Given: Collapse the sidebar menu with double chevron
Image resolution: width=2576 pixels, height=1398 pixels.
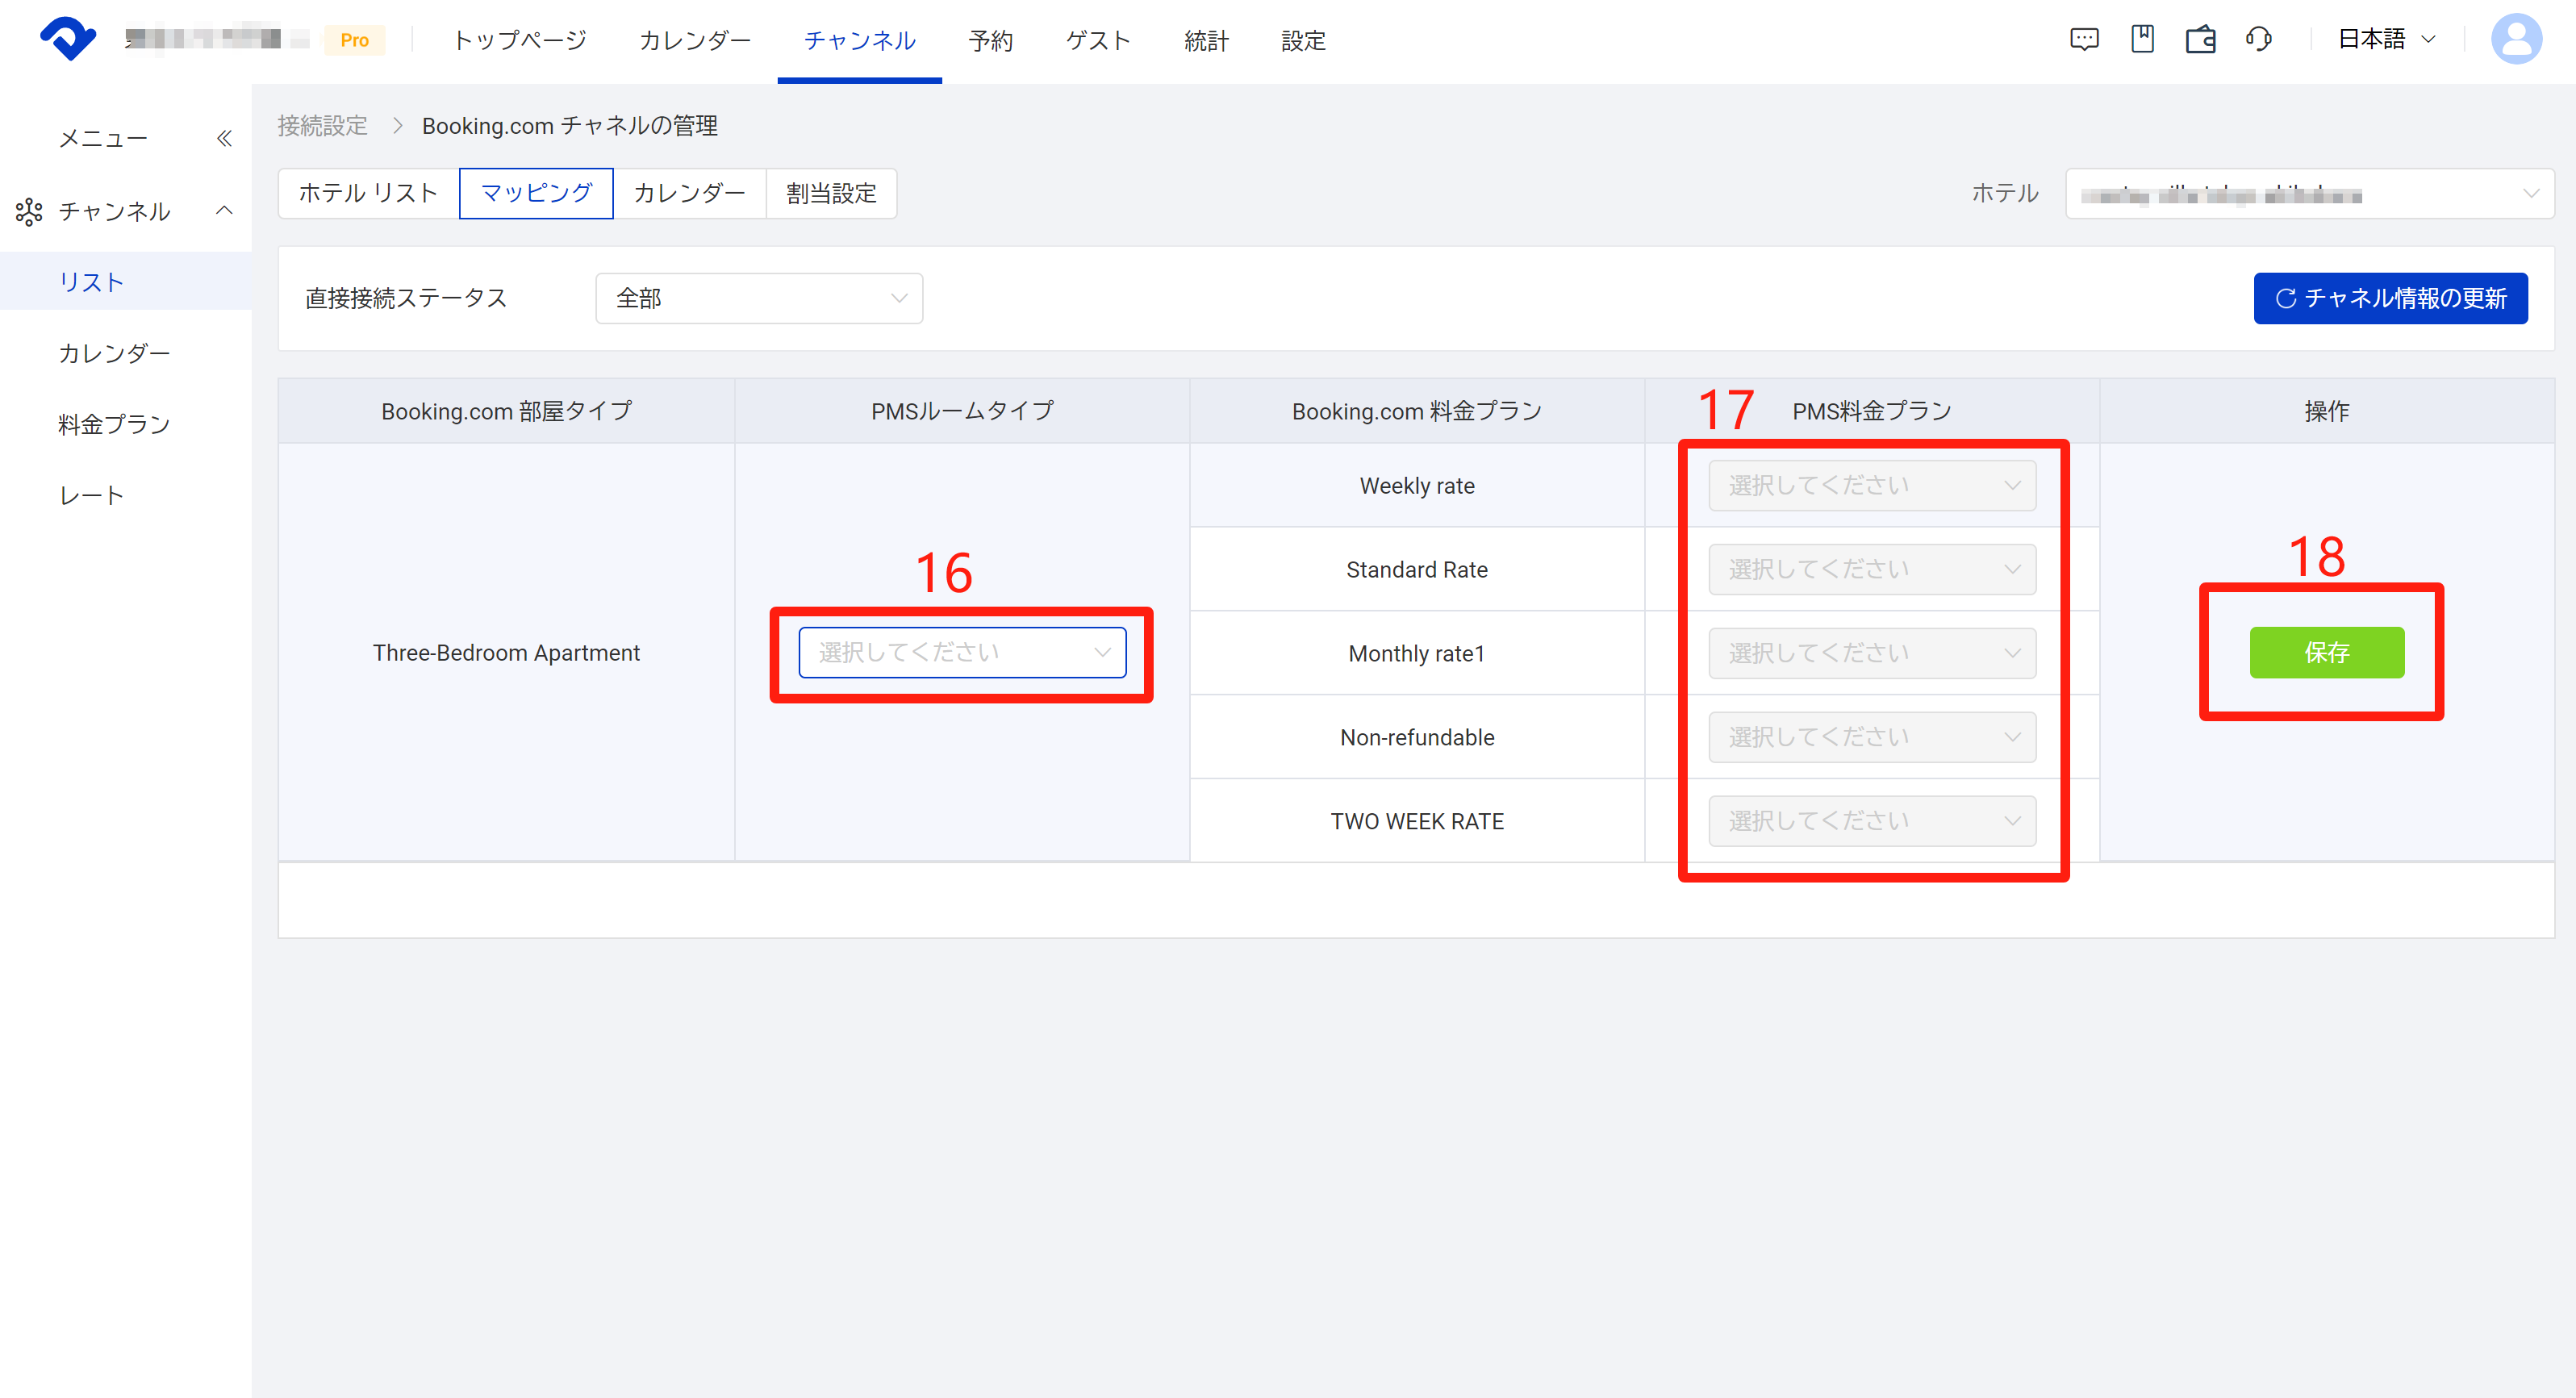Looking at the screenshot, I should 224,138.
